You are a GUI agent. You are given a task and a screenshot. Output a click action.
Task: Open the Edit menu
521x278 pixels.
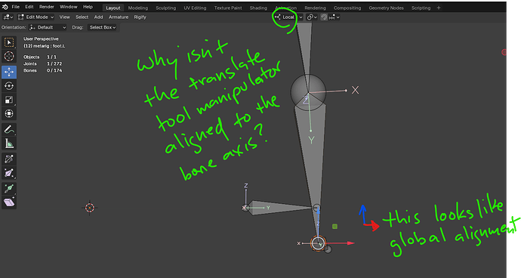coord(29,7)
